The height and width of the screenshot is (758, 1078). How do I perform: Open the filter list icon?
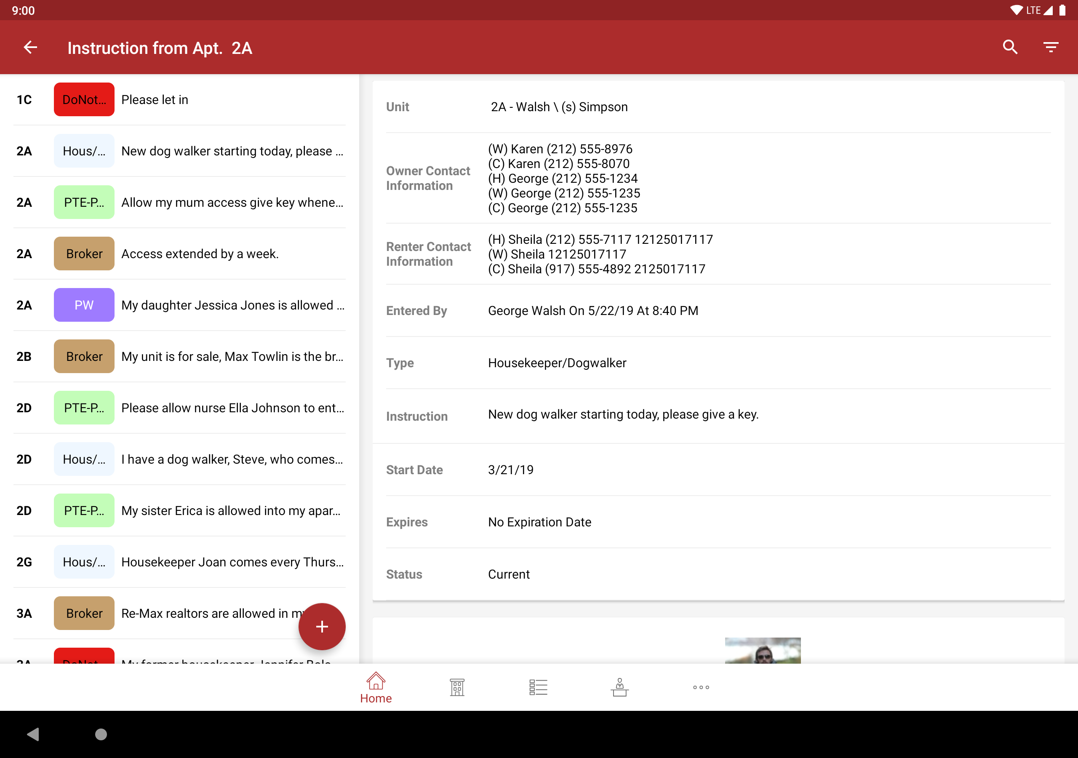click(x=1050, y=48)
